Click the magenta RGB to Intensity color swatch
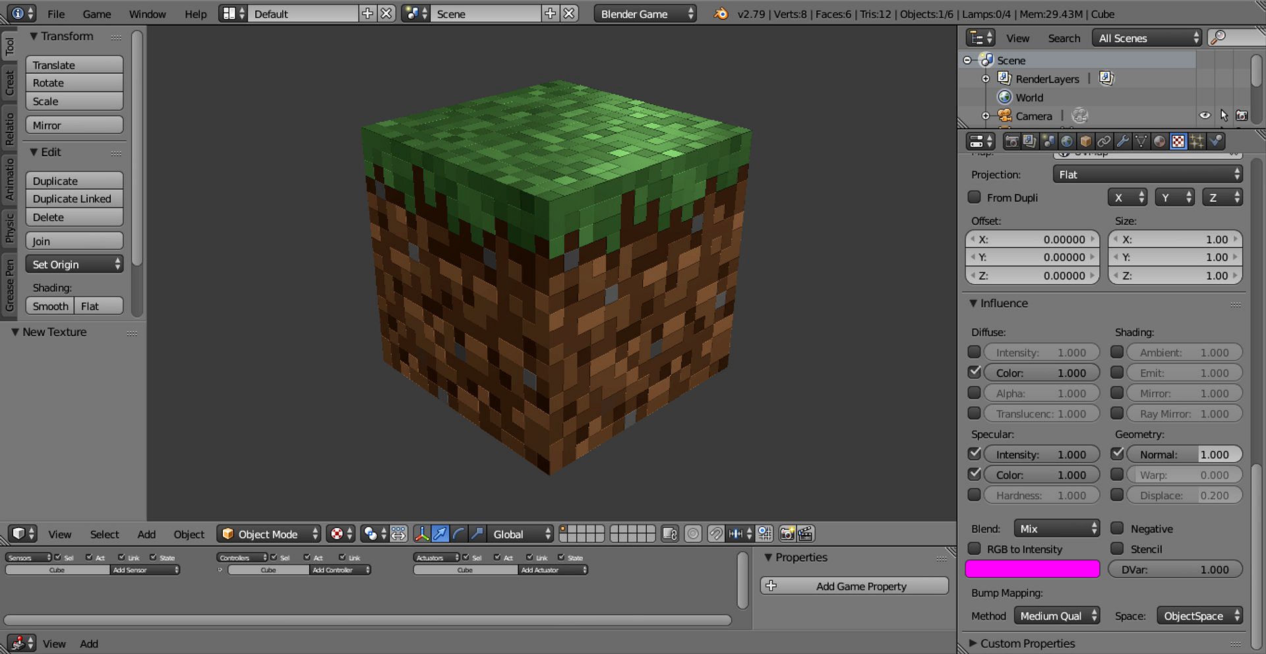 click(1032, 568)
